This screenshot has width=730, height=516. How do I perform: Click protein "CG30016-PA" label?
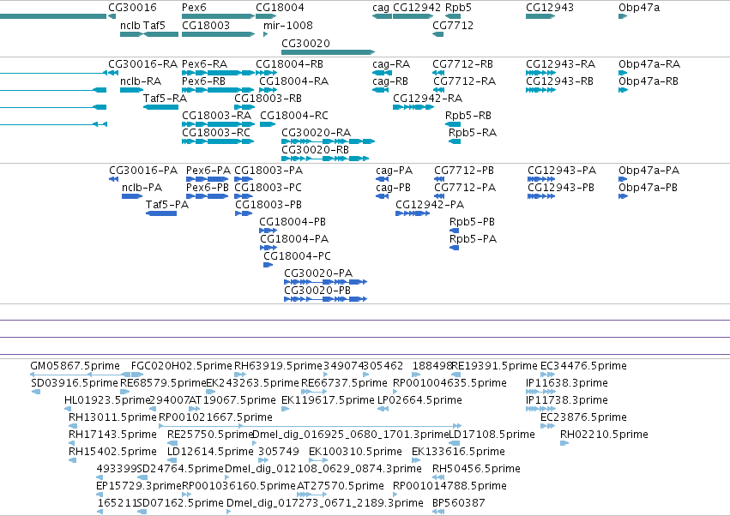(x=143, y=171)
